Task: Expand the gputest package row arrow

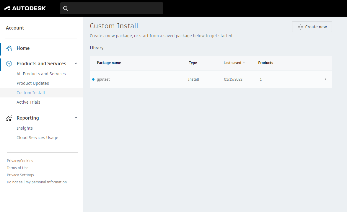Action: point(325,79)
